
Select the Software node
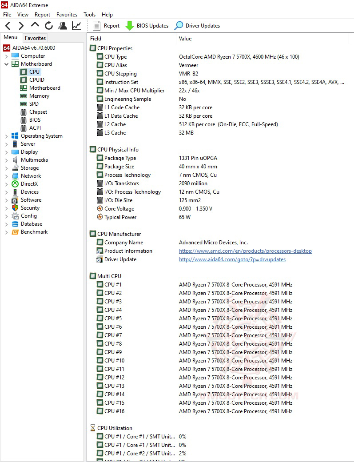click(x=27, y=200)
